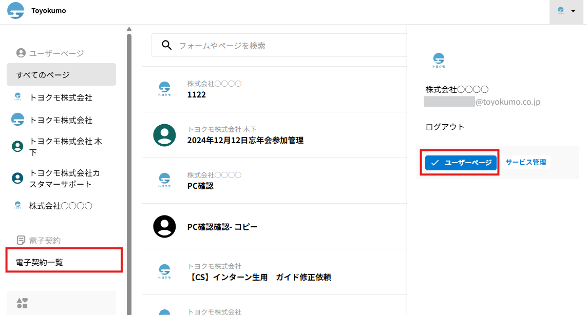
Task: Click the company logo in the account panel
Action: pyautogui.click(x=439, y=60)
